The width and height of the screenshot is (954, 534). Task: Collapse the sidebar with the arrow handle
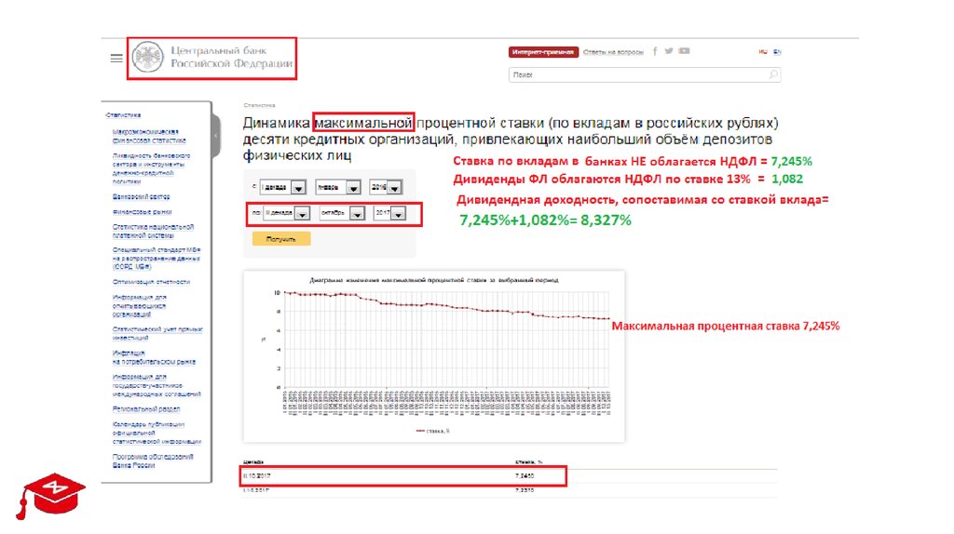215,136
